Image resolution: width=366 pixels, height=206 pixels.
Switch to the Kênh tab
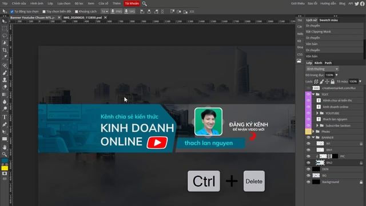(x=318, y=63)
